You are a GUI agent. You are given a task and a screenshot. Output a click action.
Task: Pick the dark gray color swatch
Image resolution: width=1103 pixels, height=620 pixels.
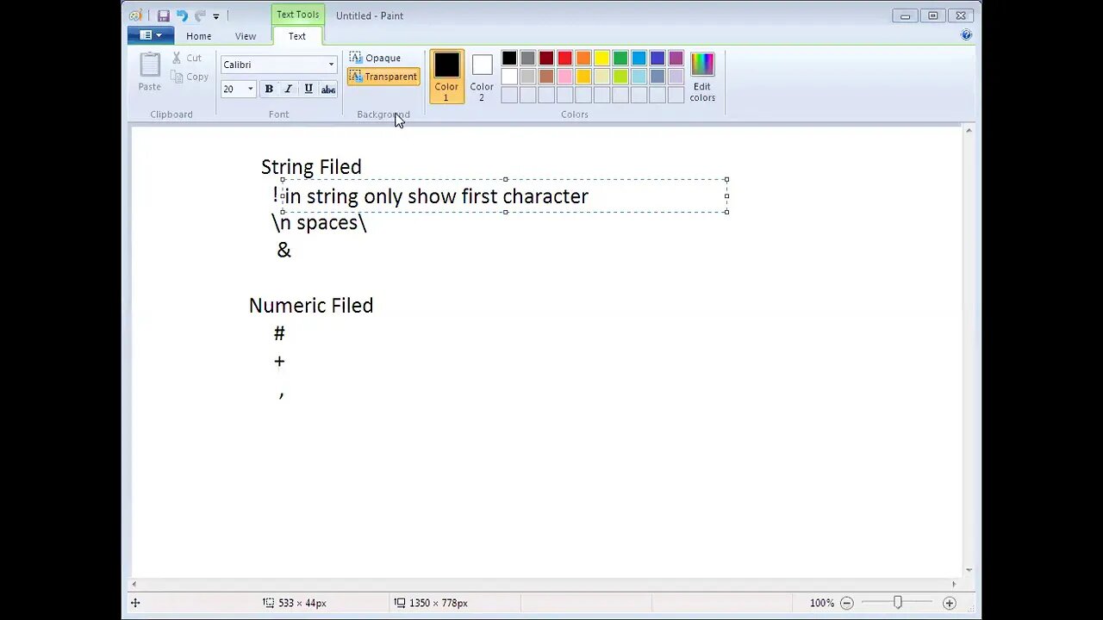(528, 59)
